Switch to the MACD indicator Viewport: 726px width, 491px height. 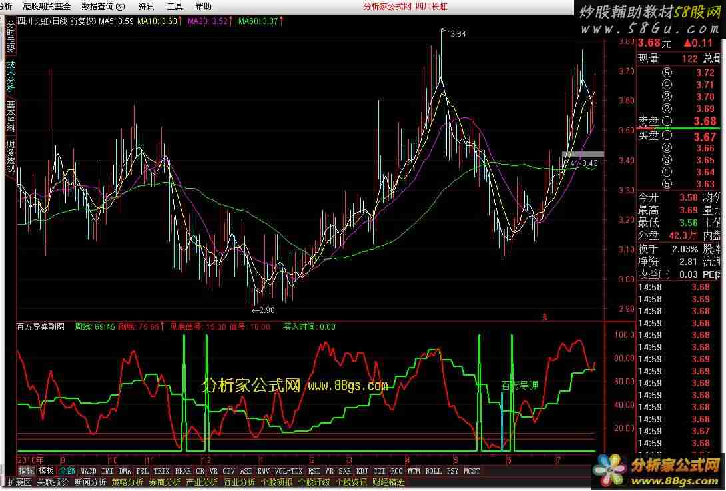[x=88, y=471]
